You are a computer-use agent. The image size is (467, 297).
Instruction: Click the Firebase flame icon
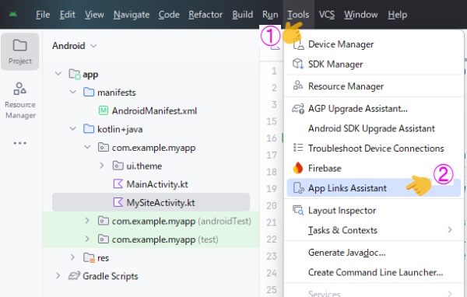click(298, 168)
